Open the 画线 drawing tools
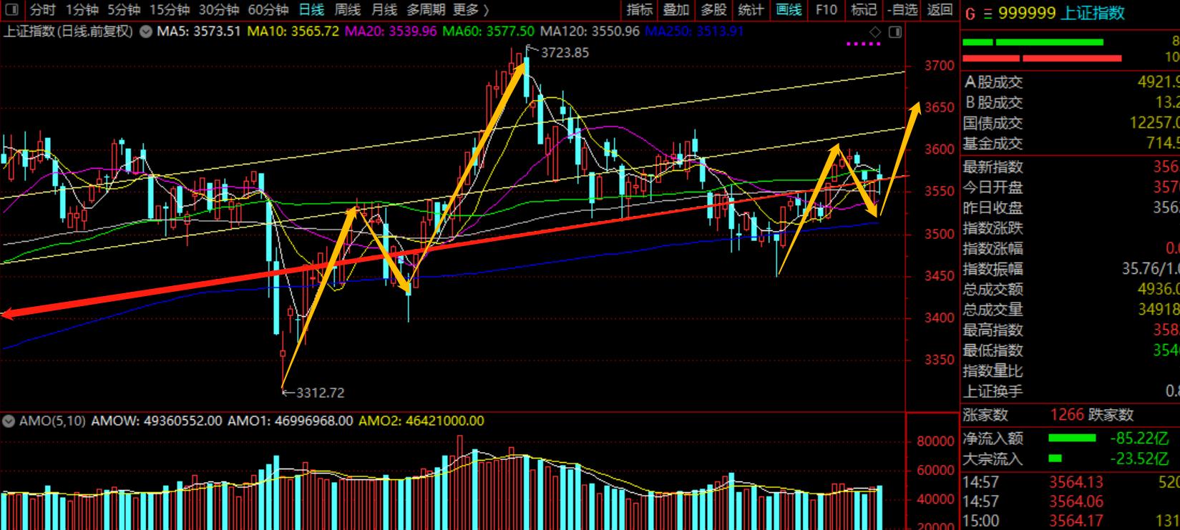 pyautogui.click(x=789, y=9)
